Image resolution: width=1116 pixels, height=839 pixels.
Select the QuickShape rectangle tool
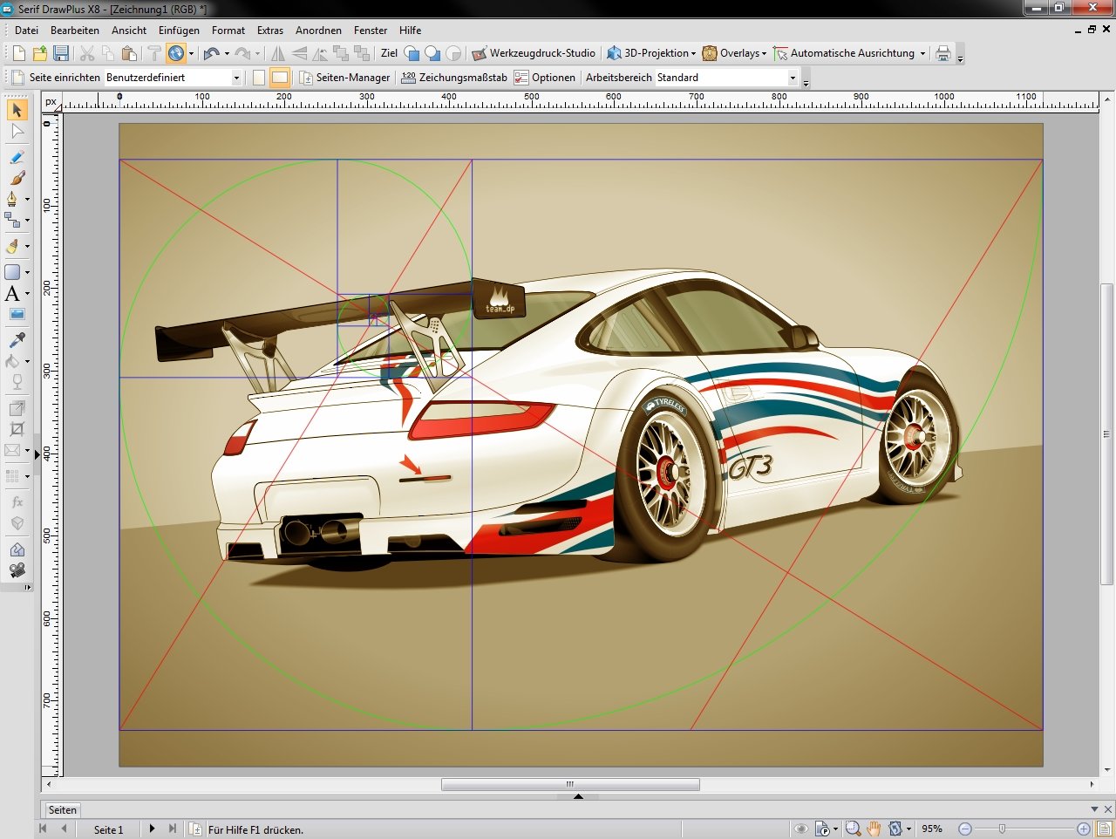(13, 272)
